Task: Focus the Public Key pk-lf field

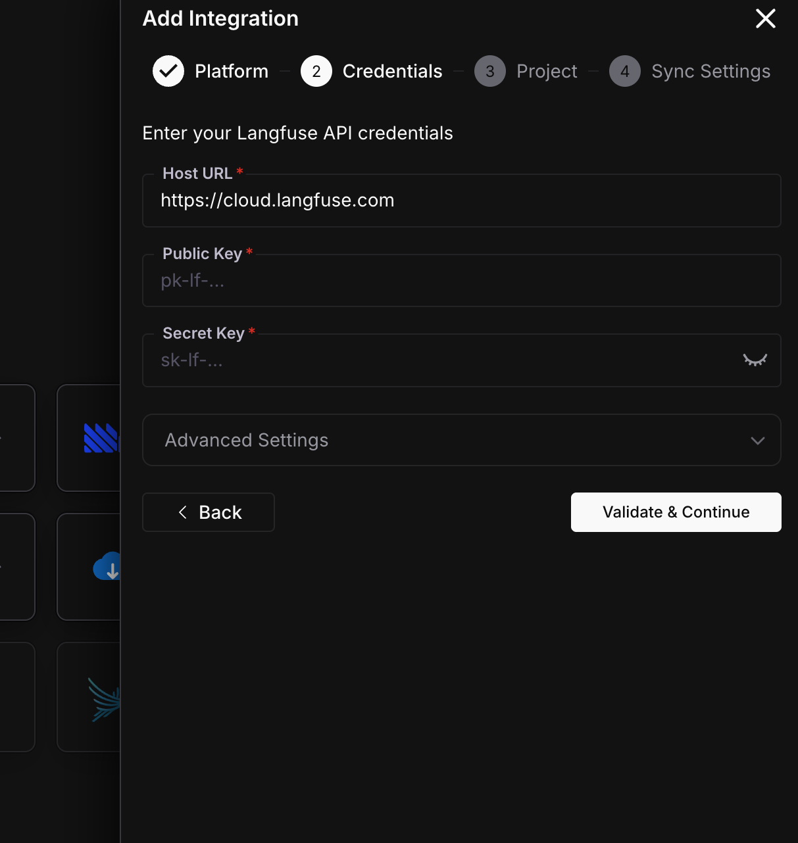Action: [x=461, y=281]
